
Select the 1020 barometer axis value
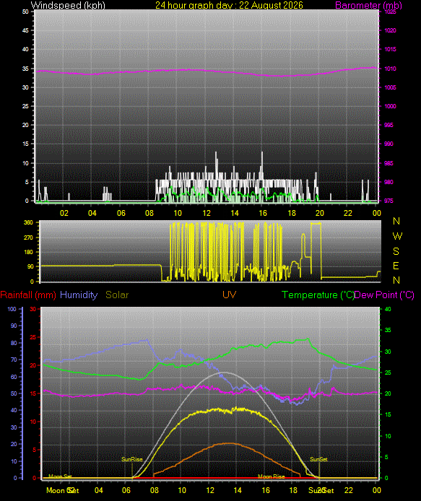pos(390,30)
